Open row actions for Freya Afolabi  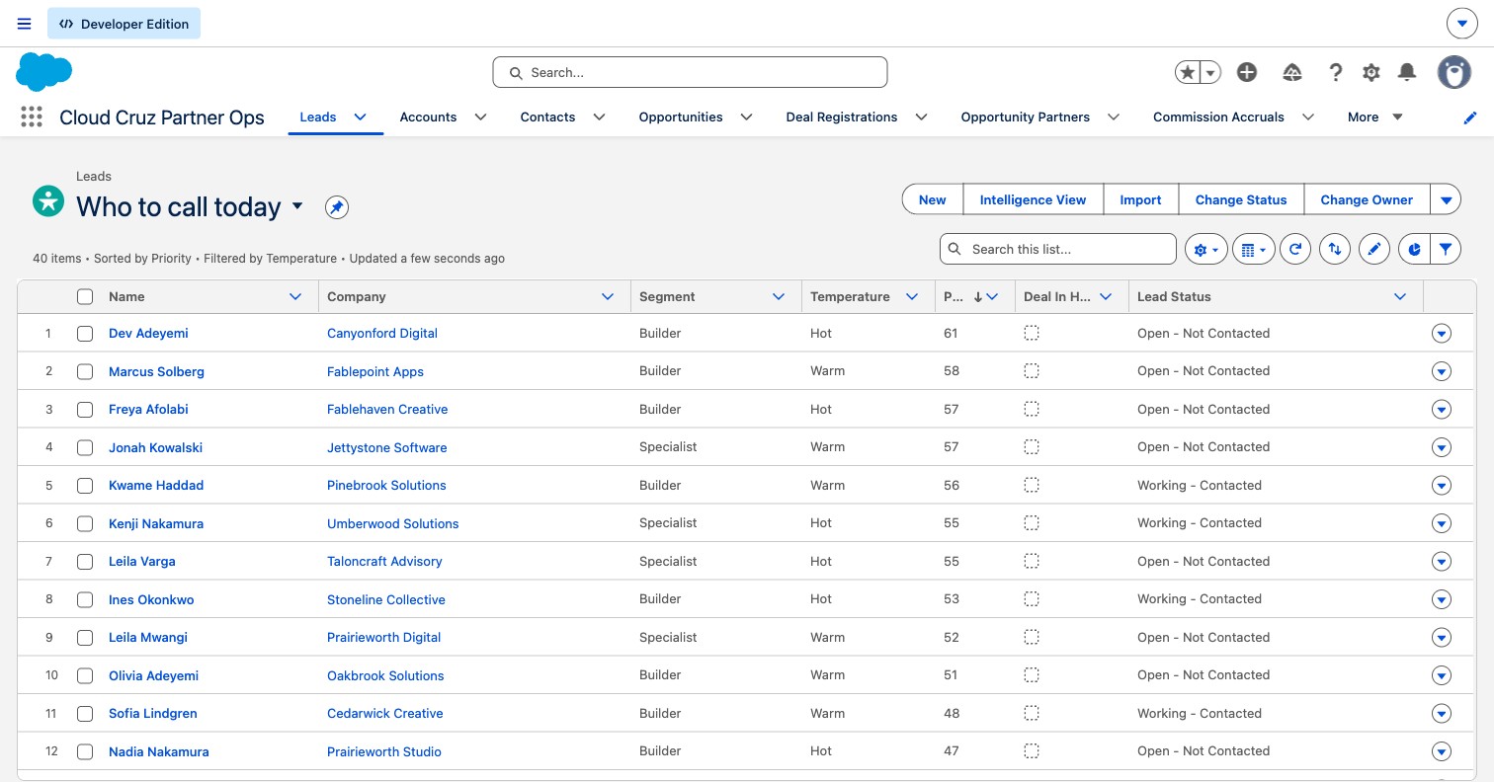click(1442, 410)
